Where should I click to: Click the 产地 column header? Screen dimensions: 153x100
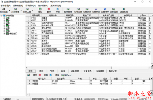point(80,79)
